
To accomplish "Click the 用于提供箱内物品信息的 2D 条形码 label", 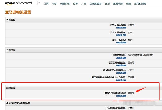I will (x=109, y=77).
